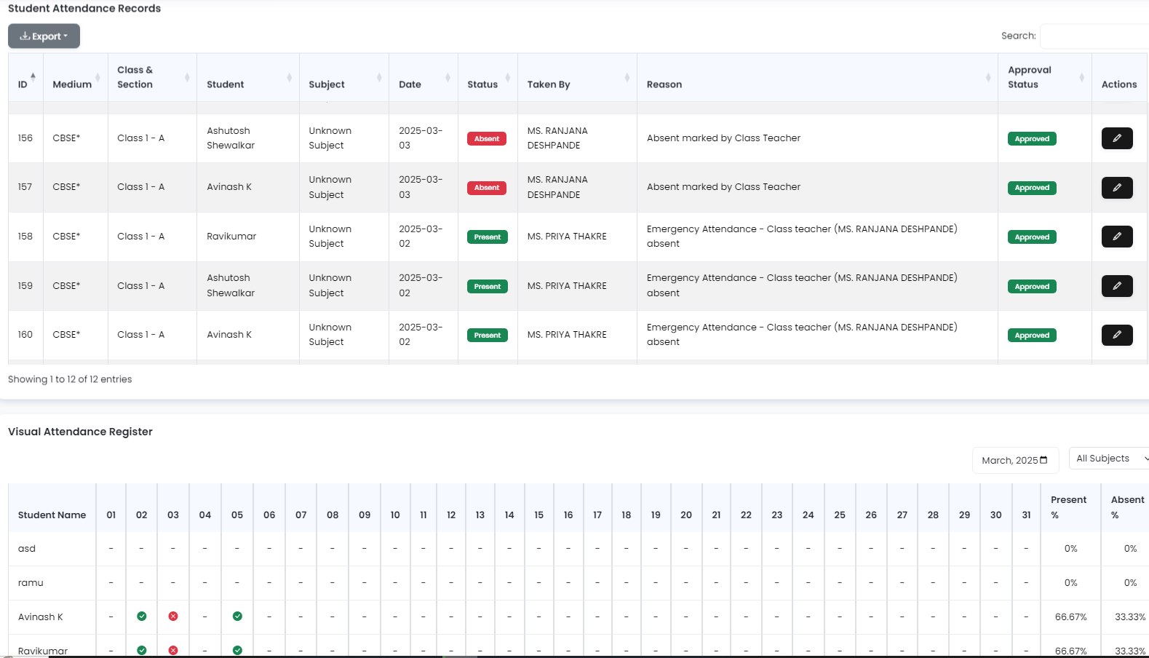Click the edit pencil for record 156

pyautogui.click(x=1116, y=138)
